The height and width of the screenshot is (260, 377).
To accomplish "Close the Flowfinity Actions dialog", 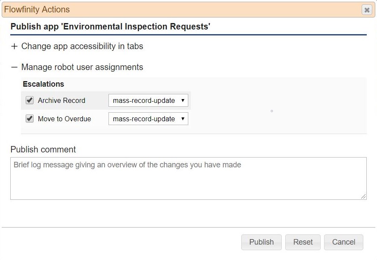I will [x=366, y=10].
